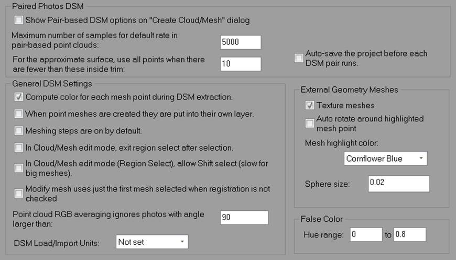
Task: Enable exit region select after selection
Action: click(19, 148)
